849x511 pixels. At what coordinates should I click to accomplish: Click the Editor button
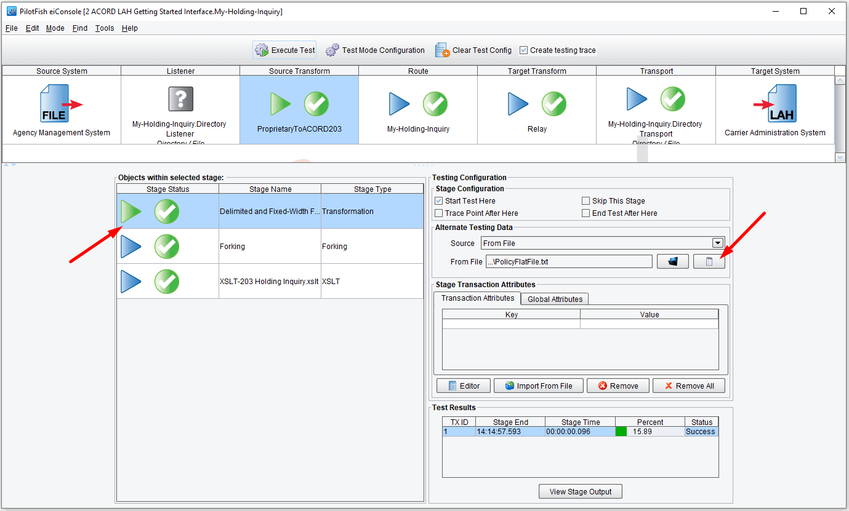464,386
